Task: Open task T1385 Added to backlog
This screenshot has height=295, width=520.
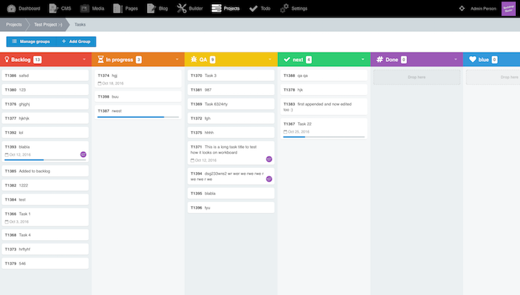Action: coord(45,171)
